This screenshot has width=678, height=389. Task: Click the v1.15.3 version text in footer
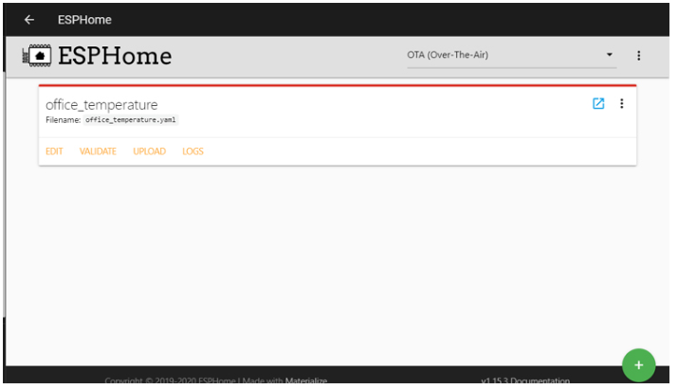(x=493, y=381)
